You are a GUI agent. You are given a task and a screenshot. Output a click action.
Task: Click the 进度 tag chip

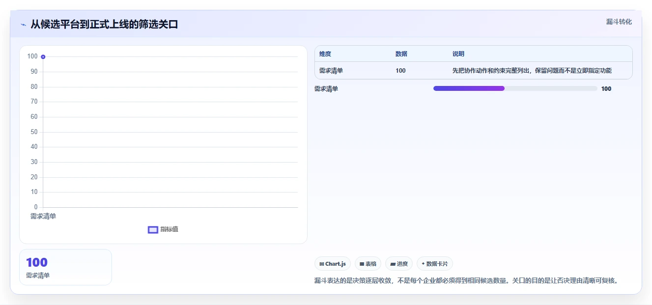click(399, 264)
